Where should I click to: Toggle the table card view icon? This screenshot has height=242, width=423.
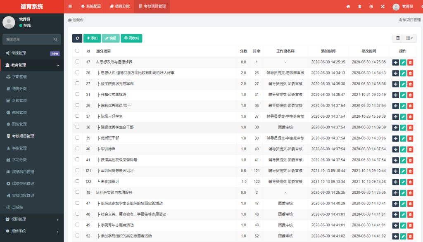(x=398, y=38)
